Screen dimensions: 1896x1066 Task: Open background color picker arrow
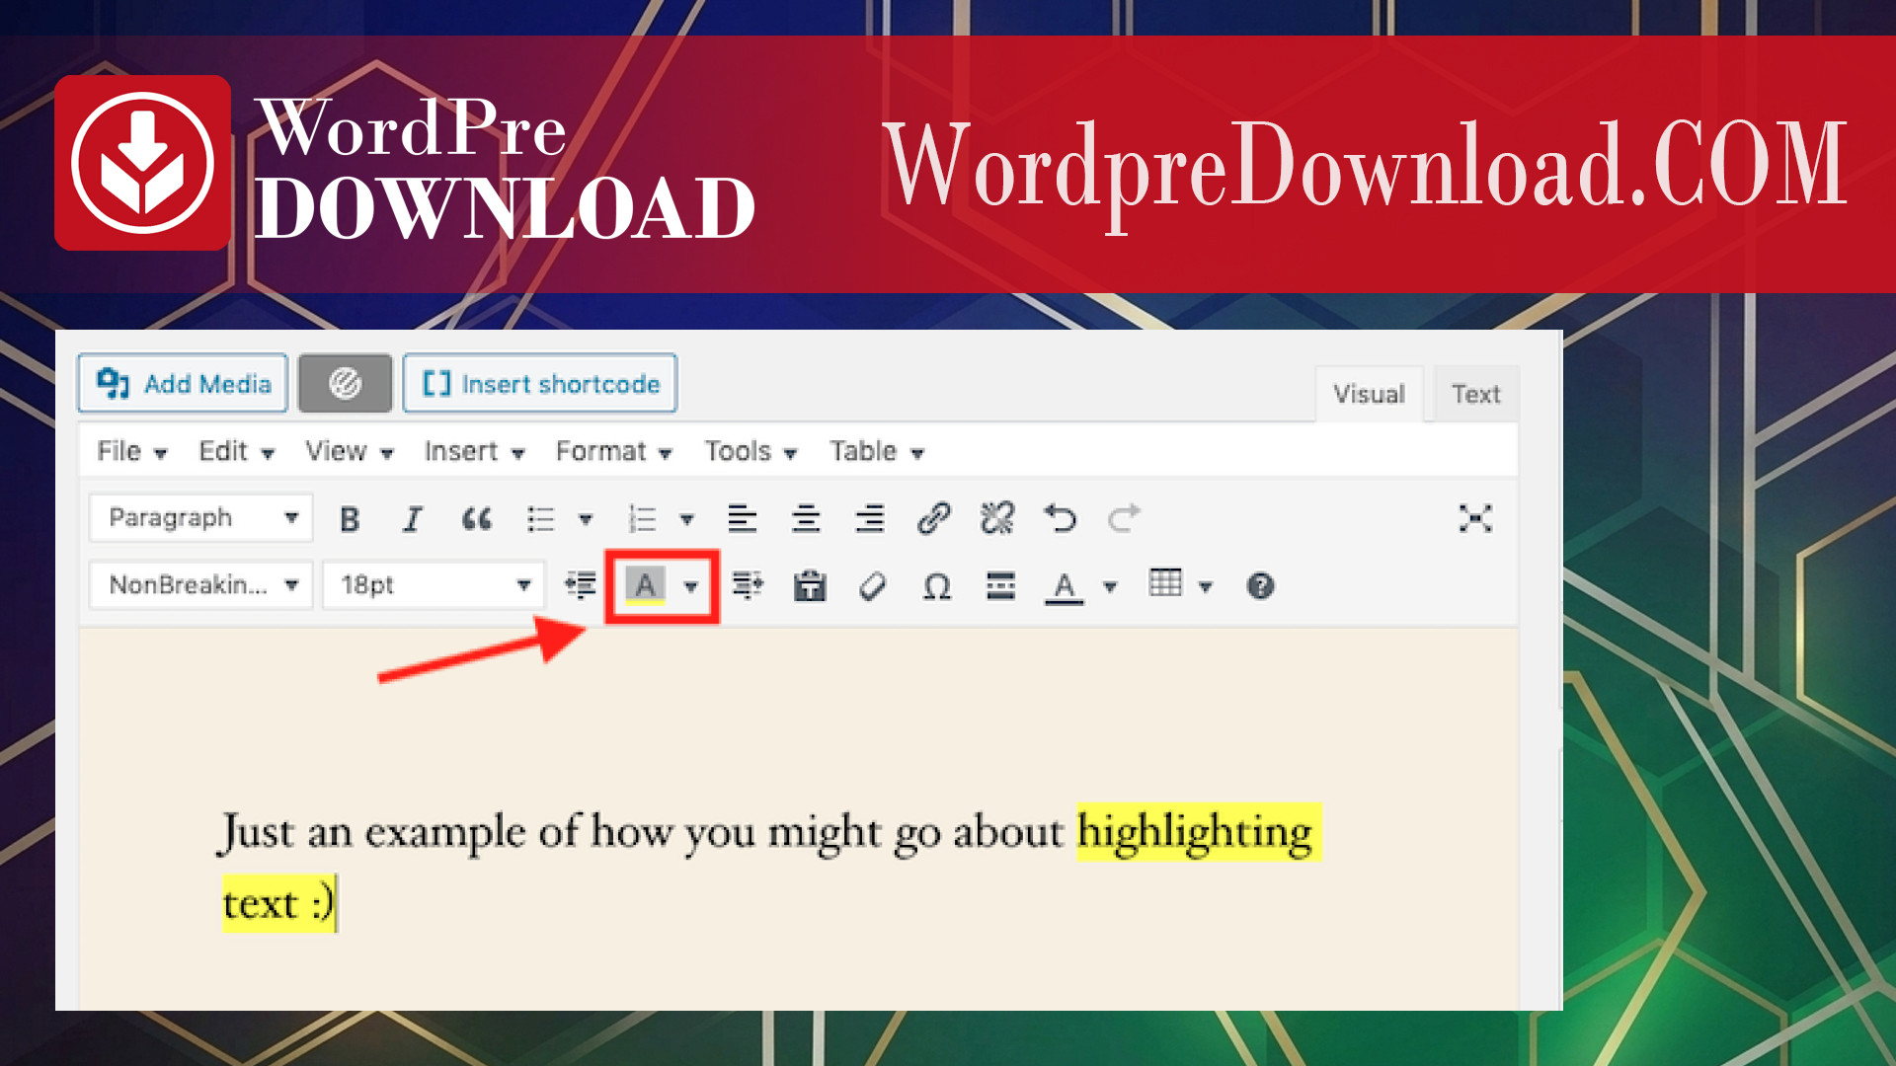691,586
